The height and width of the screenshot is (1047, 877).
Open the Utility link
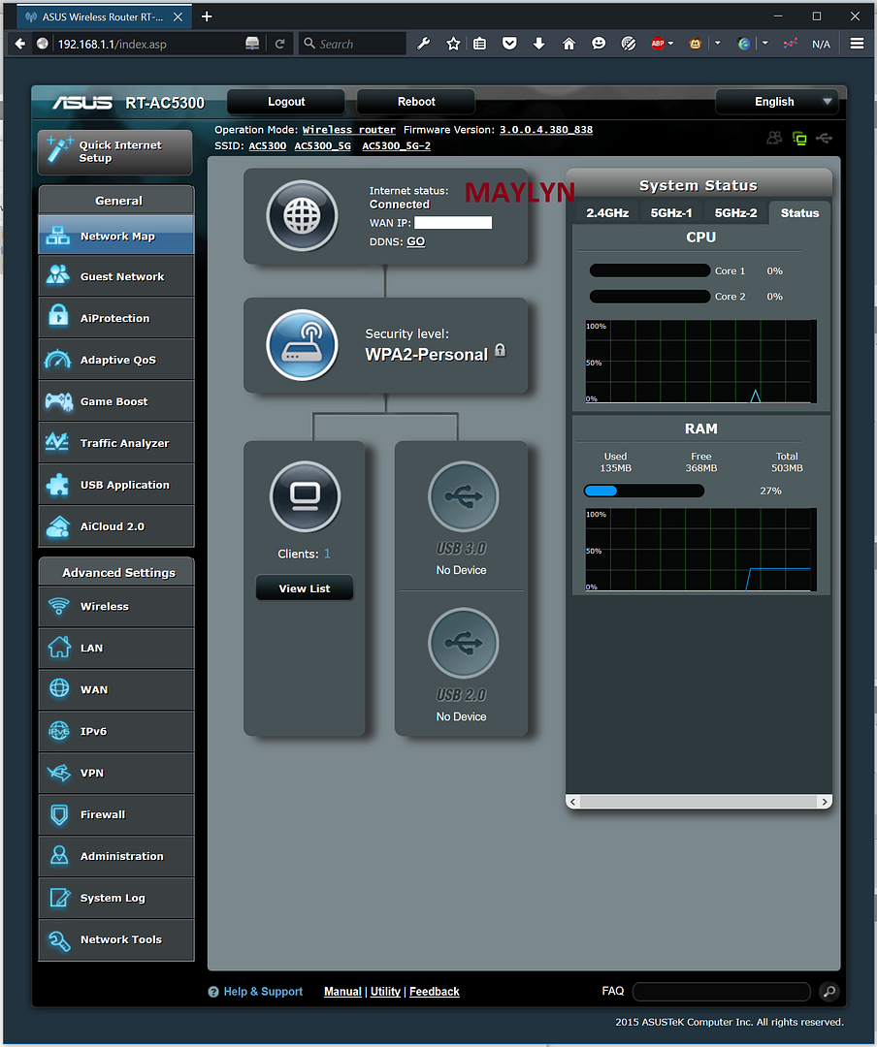(385, 992)
